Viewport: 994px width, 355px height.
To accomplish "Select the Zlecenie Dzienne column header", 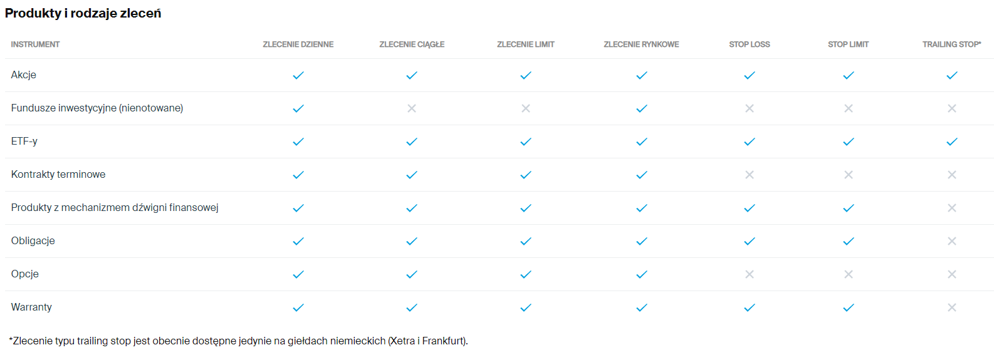I will click(298, 44).
